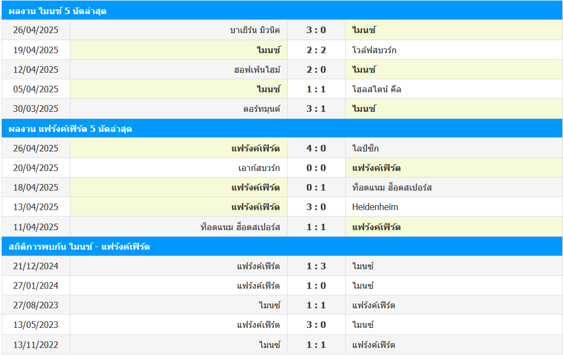
Task: Click the date 20/04/2025
Action: click(x=36, y=168)
